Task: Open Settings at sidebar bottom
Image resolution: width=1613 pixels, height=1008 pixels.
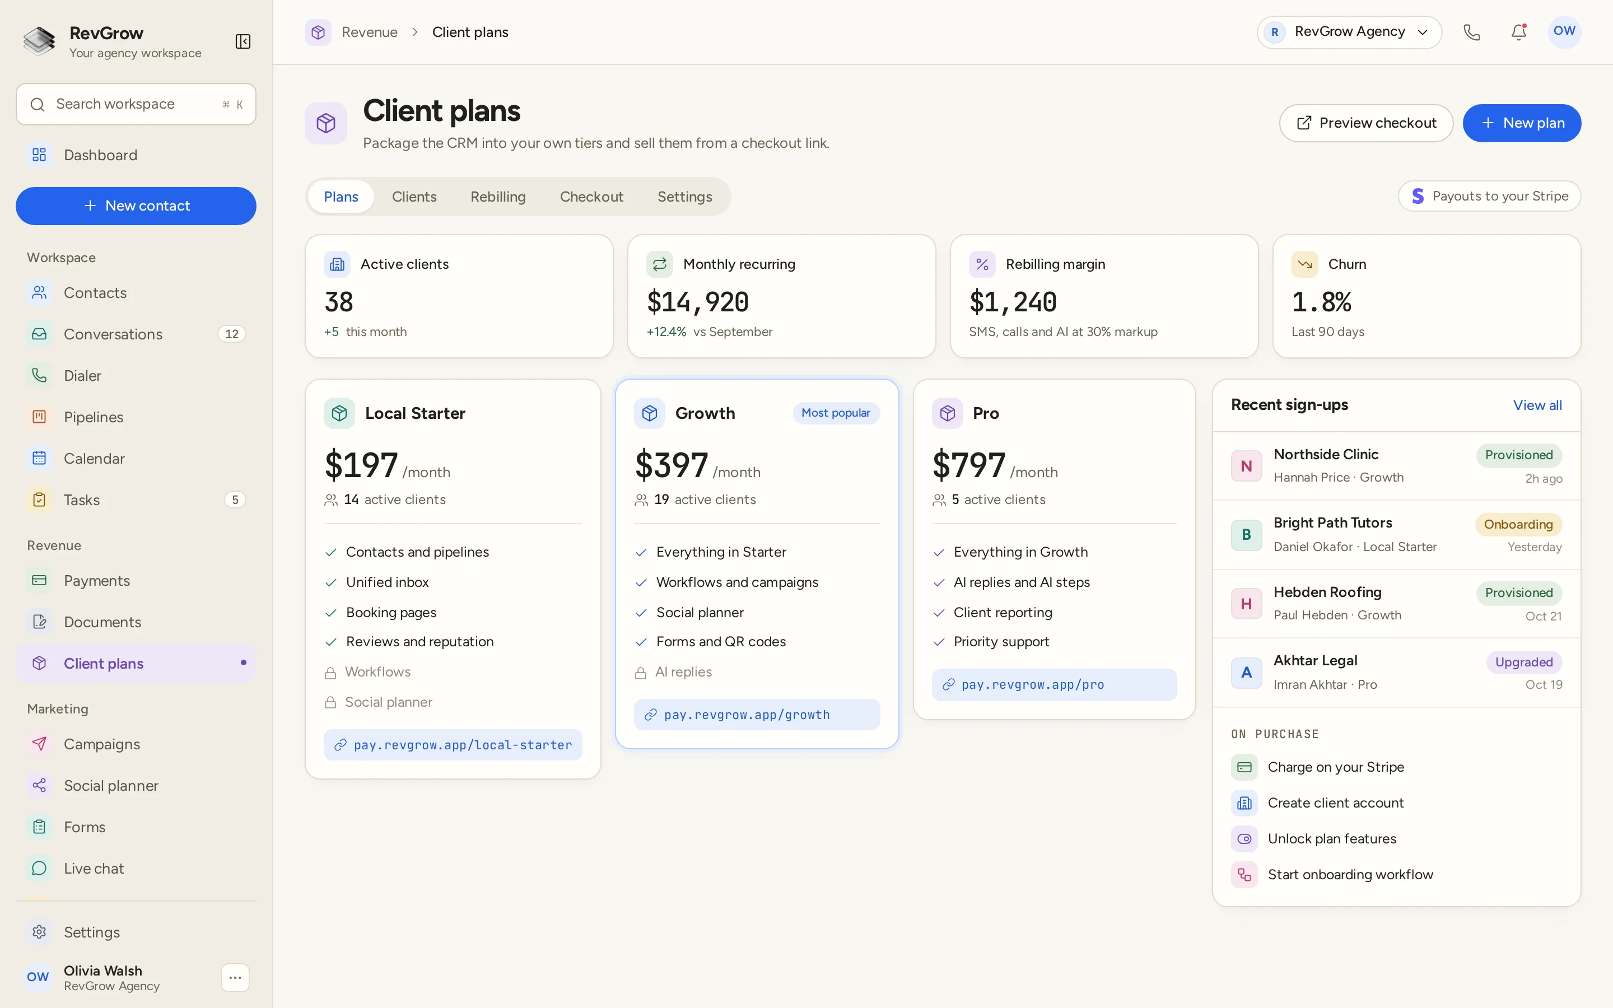Action: click(136, 932)
